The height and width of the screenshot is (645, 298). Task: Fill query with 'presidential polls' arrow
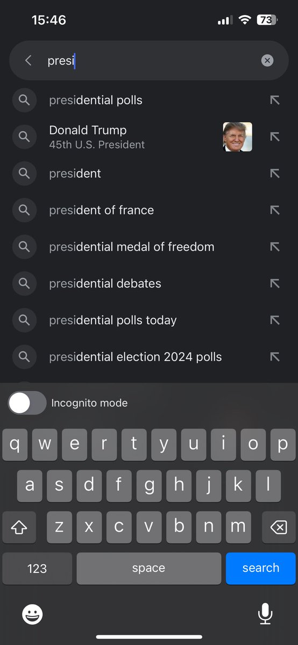coord(275,100)
